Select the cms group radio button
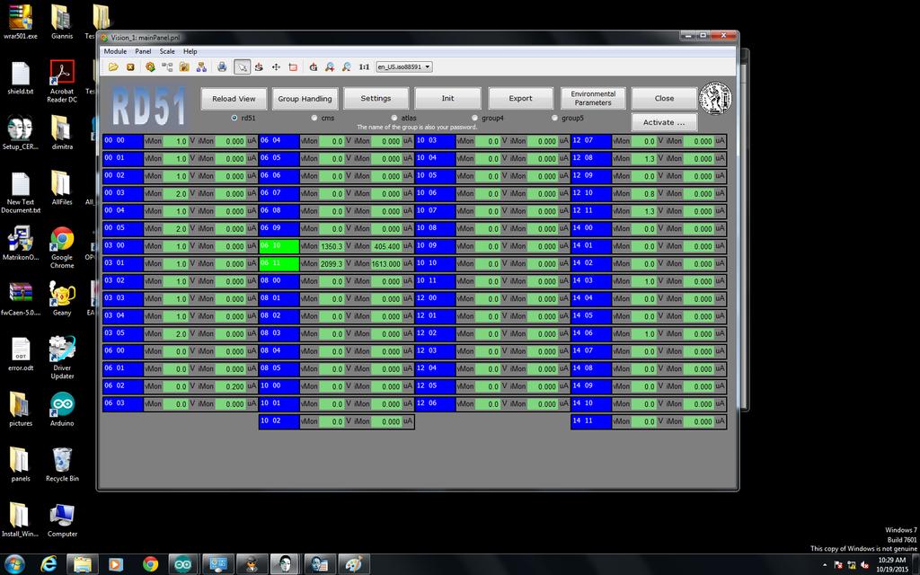The height and width of the screenshot is (575, 920). coord(314,118)
